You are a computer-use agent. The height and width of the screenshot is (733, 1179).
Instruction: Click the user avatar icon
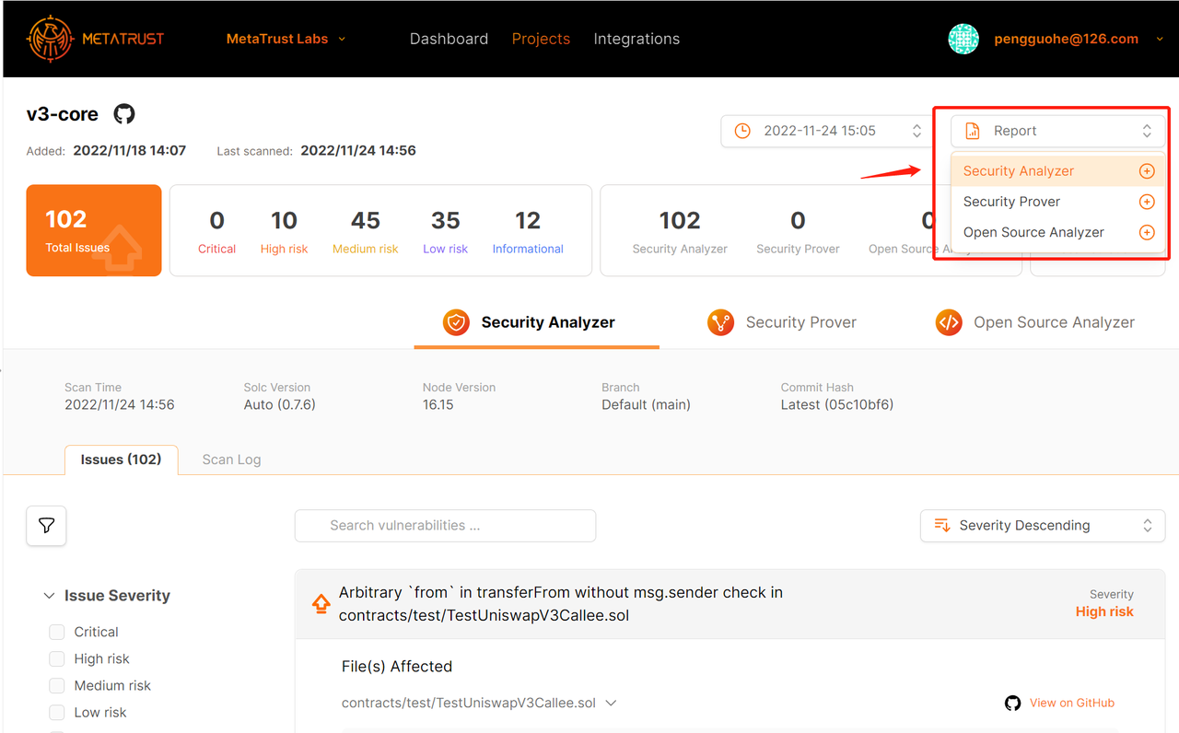click(963, 39)
